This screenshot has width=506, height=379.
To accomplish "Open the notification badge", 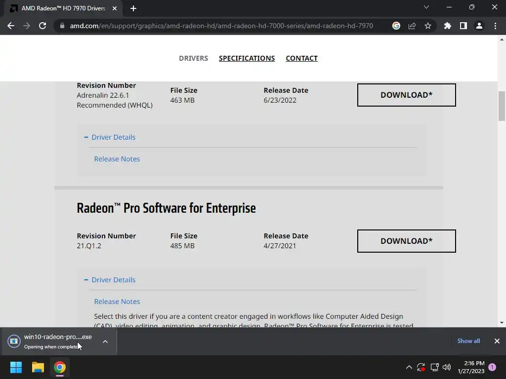I will (492, 367).
